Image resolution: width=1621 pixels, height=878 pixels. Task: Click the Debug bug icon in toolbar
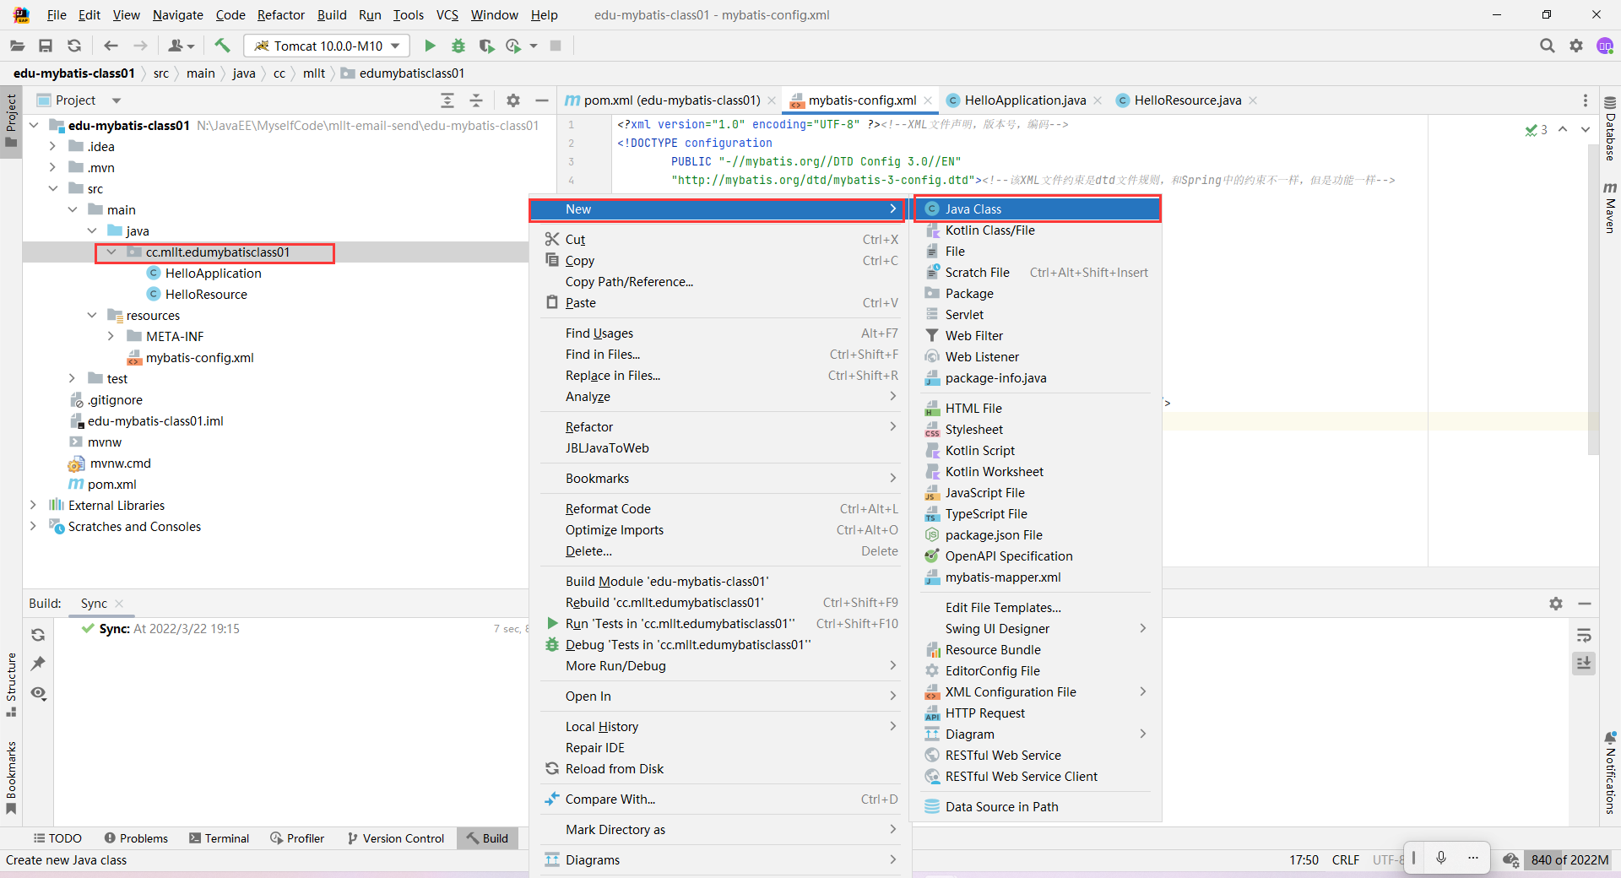point(458,46)
